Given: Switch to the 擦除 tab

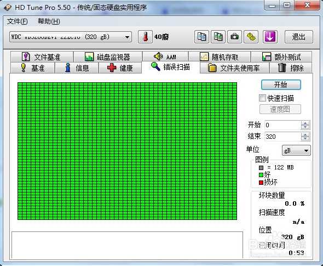Looking at the screenshot, I should pyautogui.click(x=291, y=68).
